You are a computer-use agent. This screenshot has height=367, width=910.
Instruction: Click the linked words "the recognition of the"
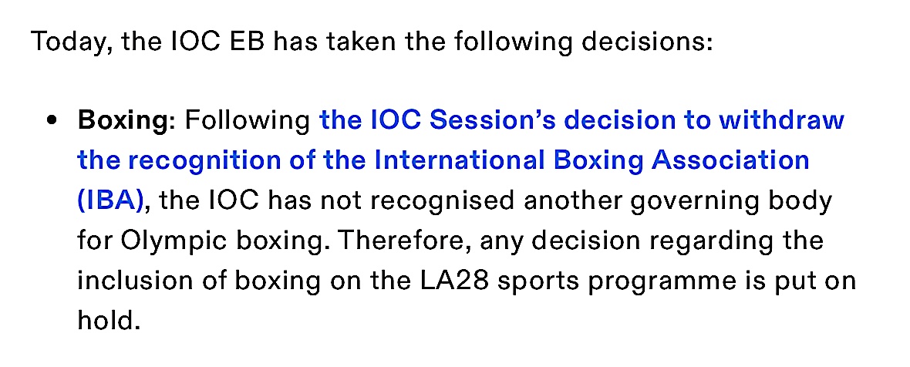[x=221, y=160]
